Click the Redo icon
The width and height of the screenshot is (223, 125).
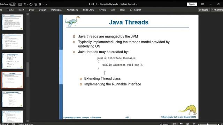[x=31, y=4]
